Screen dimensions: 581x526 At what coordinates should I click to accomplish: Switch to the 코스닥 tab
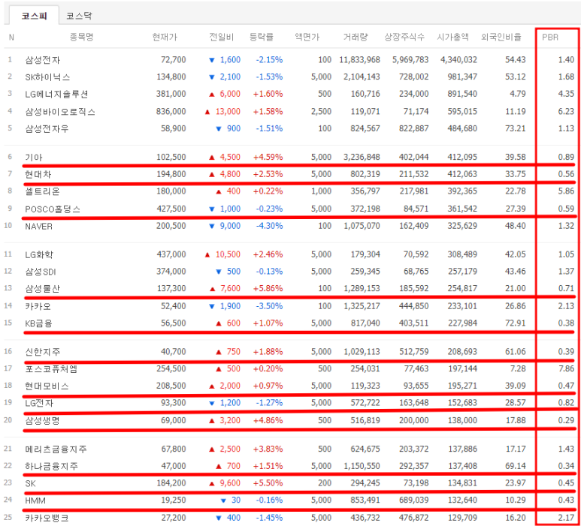(79, 16)
